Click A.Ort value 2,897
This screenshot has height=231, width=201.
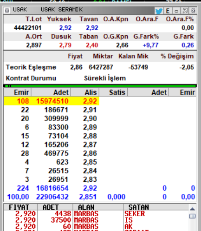click(x=34, y=45)
